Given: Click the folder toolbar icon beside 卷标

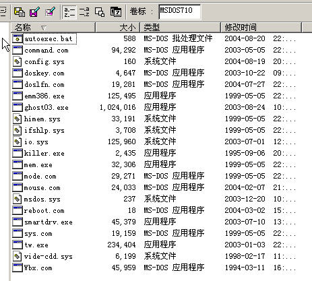Looking at the screenshot, I should tap(116, 11).
